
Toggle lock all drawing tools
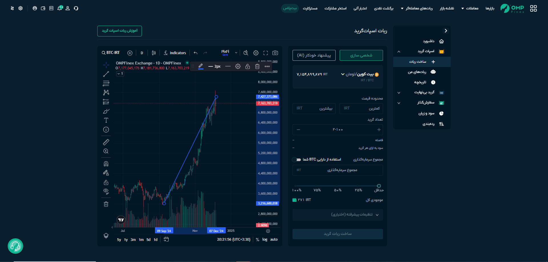[x=106, y=182]
